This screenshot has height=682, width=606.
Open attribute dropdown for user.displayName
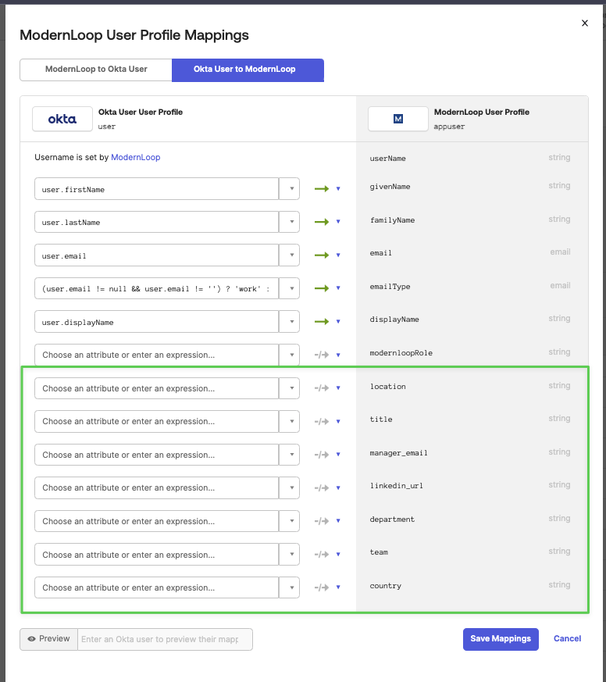(289, 321)
